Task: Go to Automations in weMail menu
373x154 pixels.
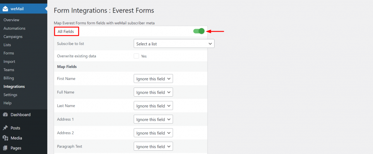Action: [14, 28]
